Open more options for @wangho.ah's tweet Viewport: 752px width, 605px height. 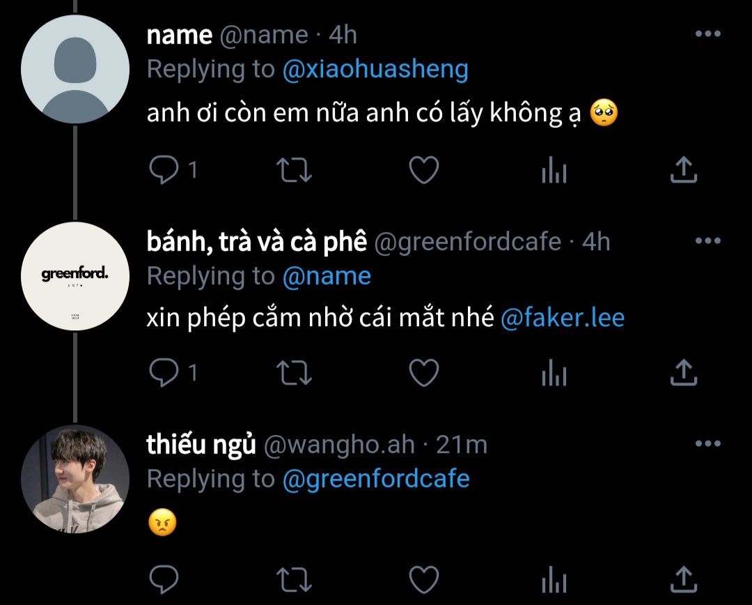tap(708, 443)
